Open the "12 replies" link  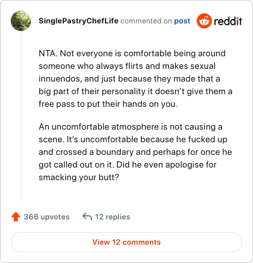point(113,217)
